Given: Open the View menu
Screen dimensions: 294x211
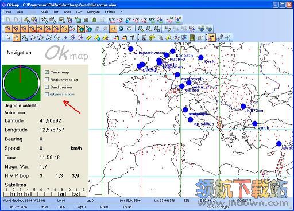Looking at the screenshot, I should [20, 12].
